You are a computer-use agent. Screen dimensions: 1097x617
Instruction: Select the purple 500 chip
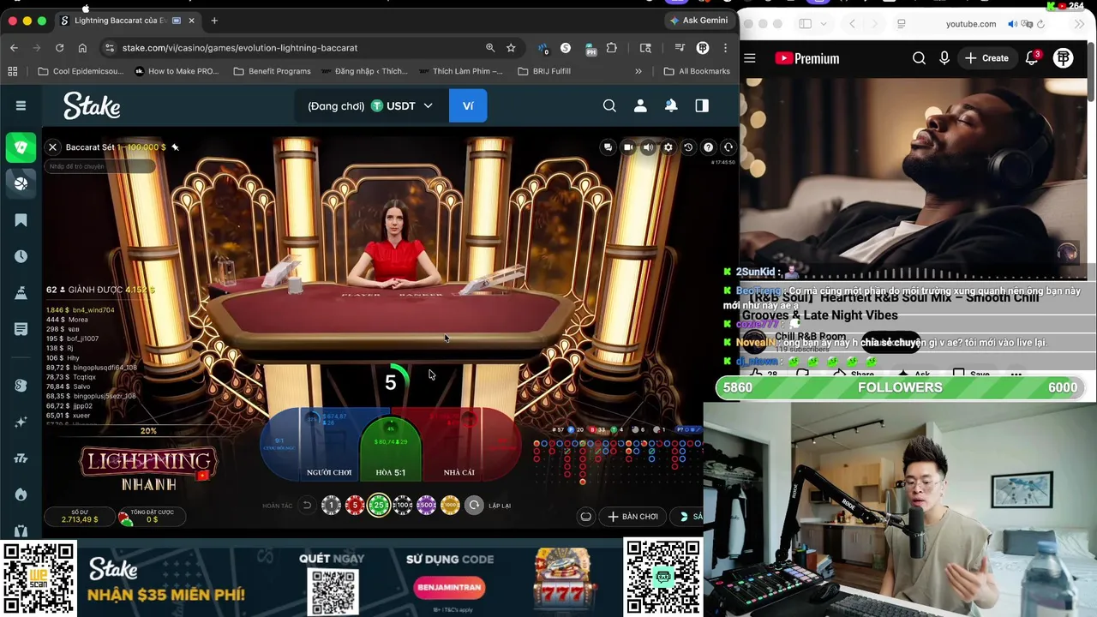pos(426,506)
